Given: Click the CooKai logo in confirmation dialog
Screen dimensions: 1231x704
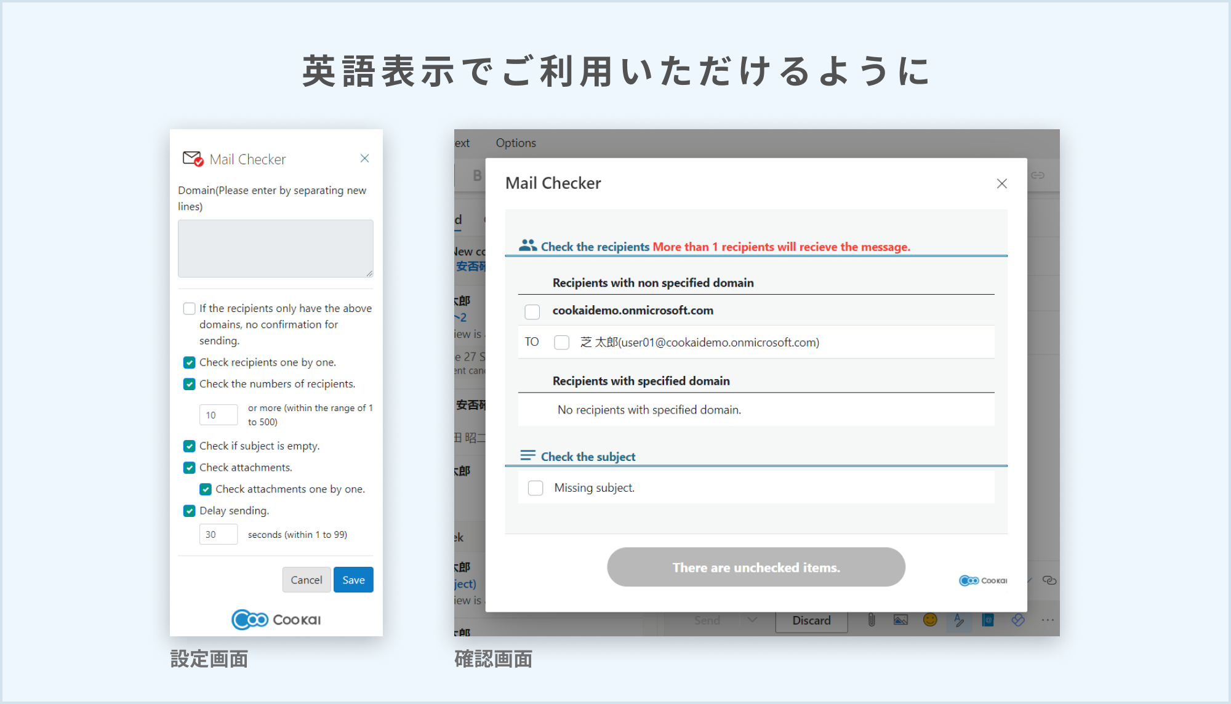Looking at the screenshot, I should 983,580.
